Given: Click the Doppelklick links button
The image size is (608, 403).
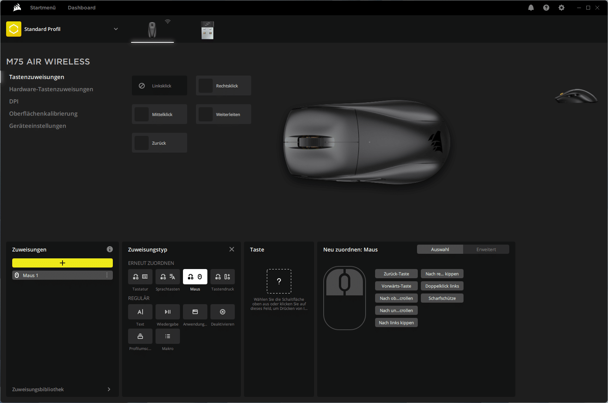Looking at the screenshot, I should 442,286.
